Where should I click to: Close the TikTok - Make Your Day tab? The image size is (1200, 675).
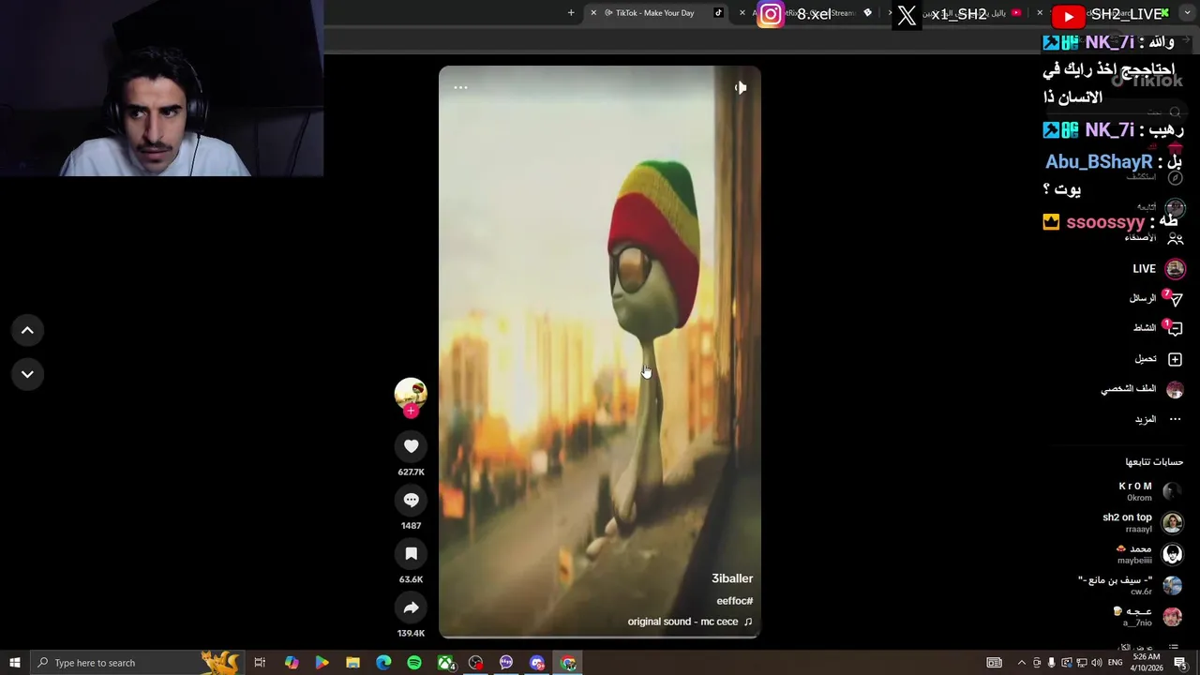592,13
